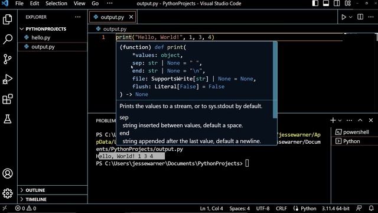Open the PROBLEMS panel tab

[106, 121]
